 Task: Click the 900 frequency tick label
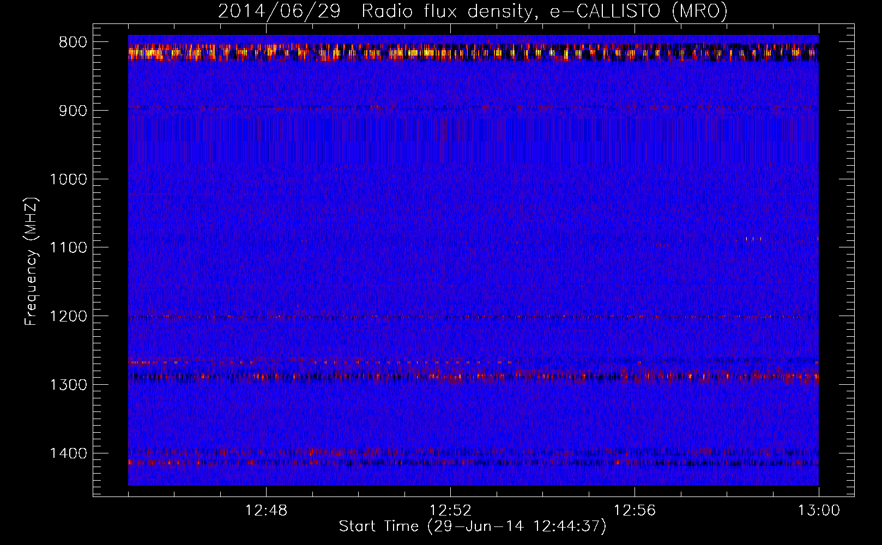[73, 111]
